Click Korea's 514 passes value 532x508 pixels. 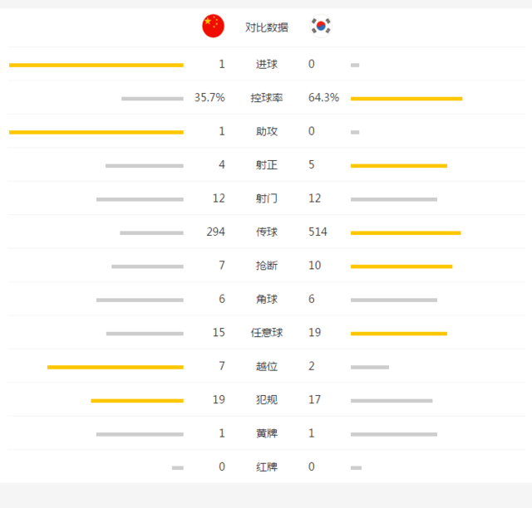tap(318, 232)
